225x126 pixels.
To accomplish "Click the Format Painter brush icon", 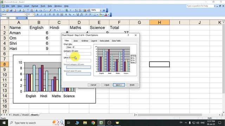I will point(50,10).
